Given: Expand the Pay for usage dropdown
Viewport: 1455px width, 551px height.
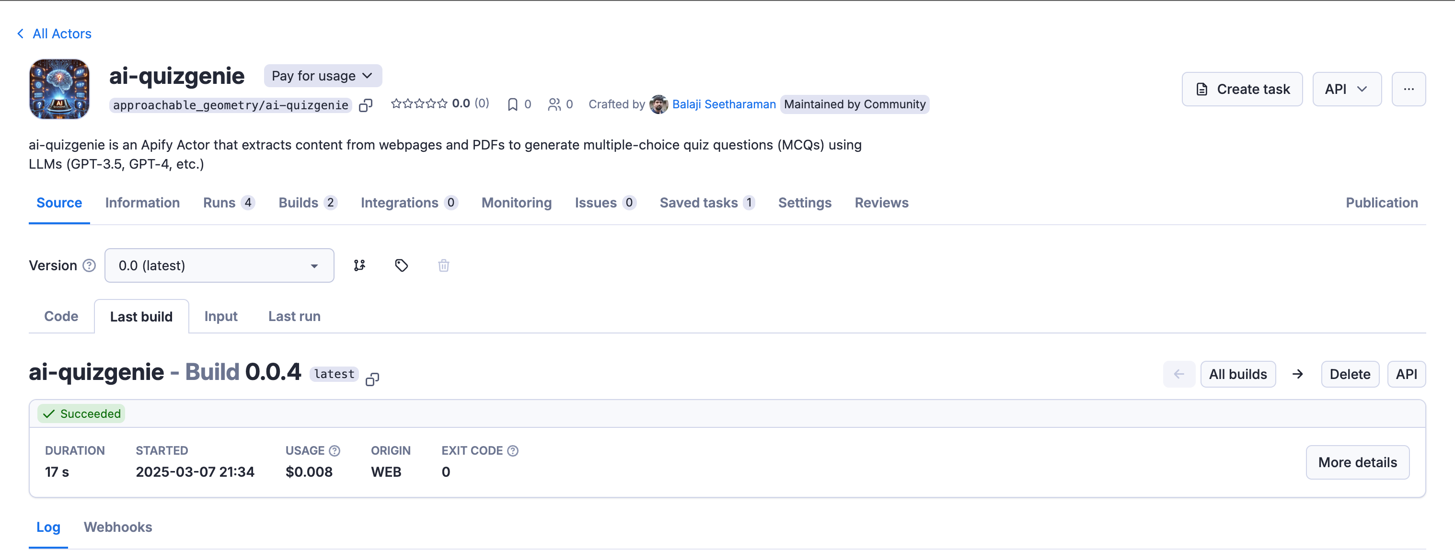Looking at the screenshot, I should coord(322,76).
